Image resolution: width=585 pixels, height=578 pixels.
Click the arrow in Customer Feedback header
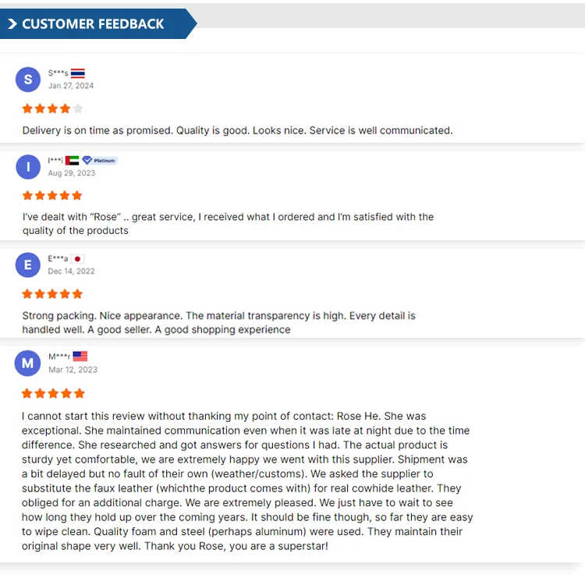coord(12,24)
